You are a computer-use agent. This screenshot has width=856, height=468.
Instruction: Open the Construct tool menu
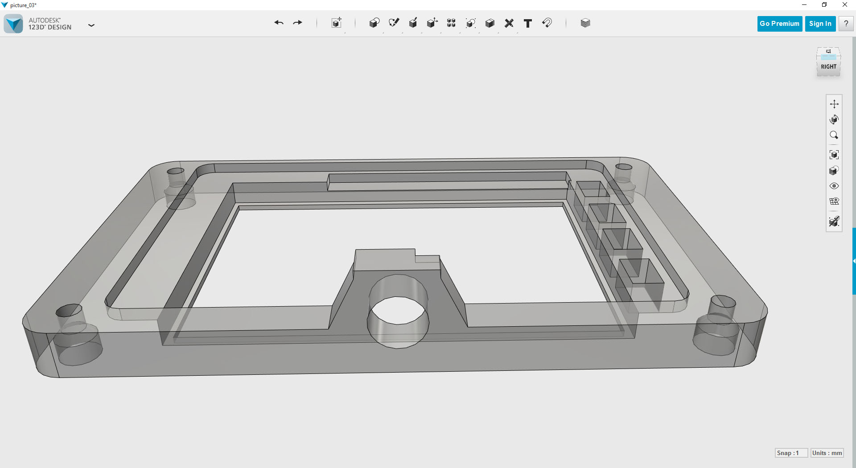413,23
